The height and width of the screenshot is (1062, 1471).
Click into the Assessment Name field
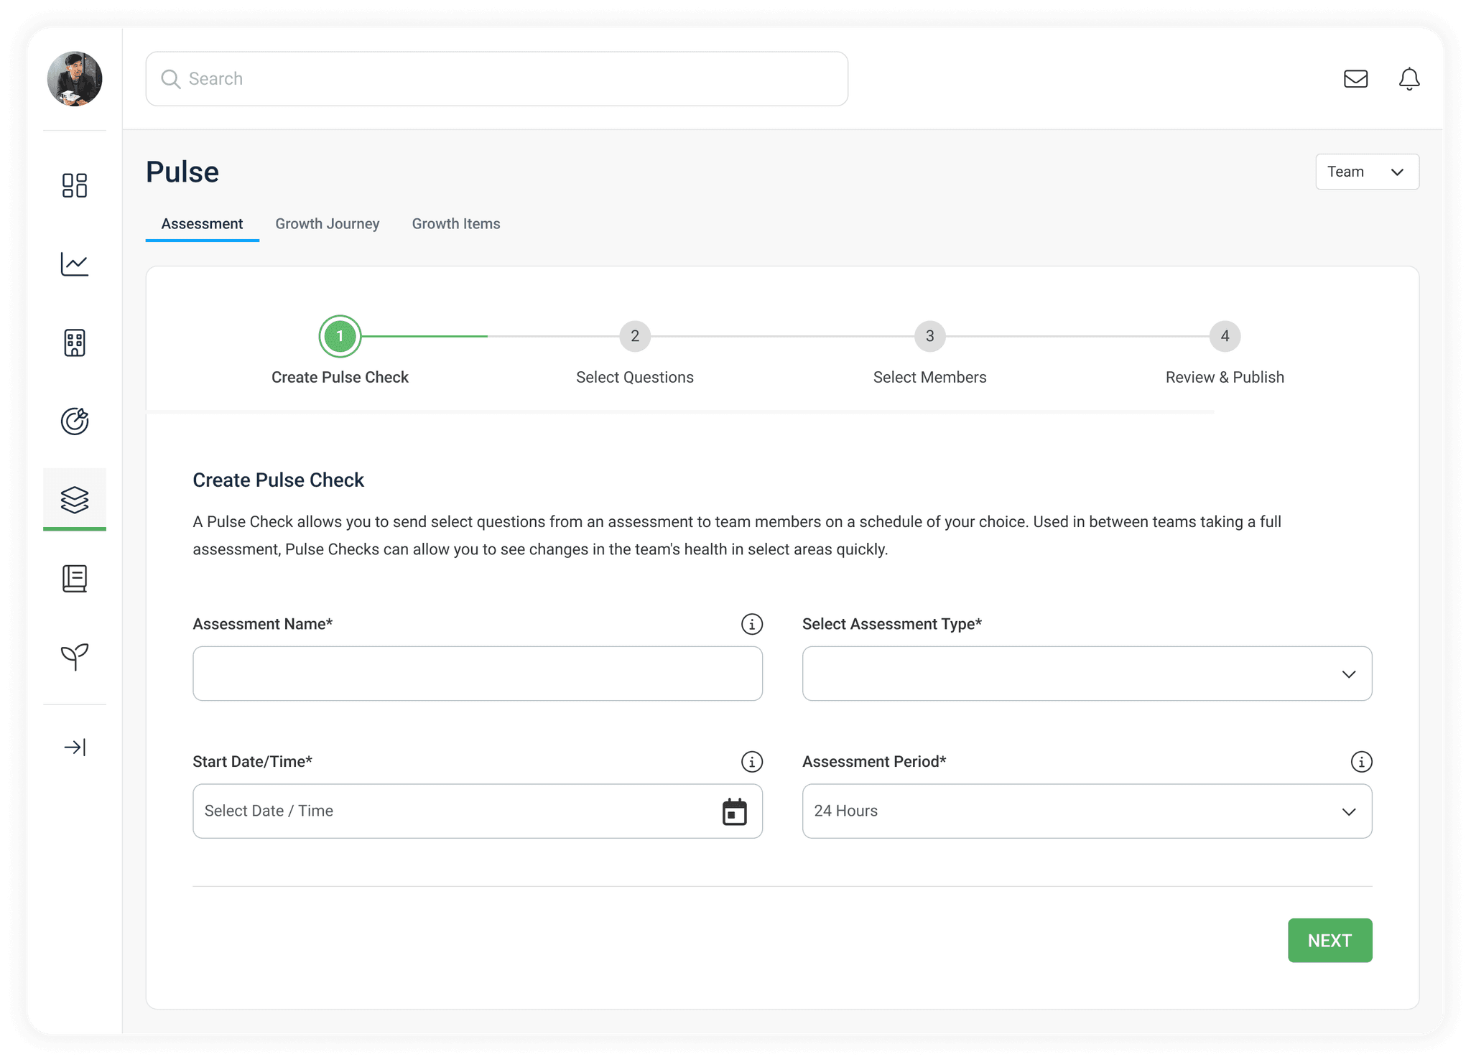coord(477,674)
